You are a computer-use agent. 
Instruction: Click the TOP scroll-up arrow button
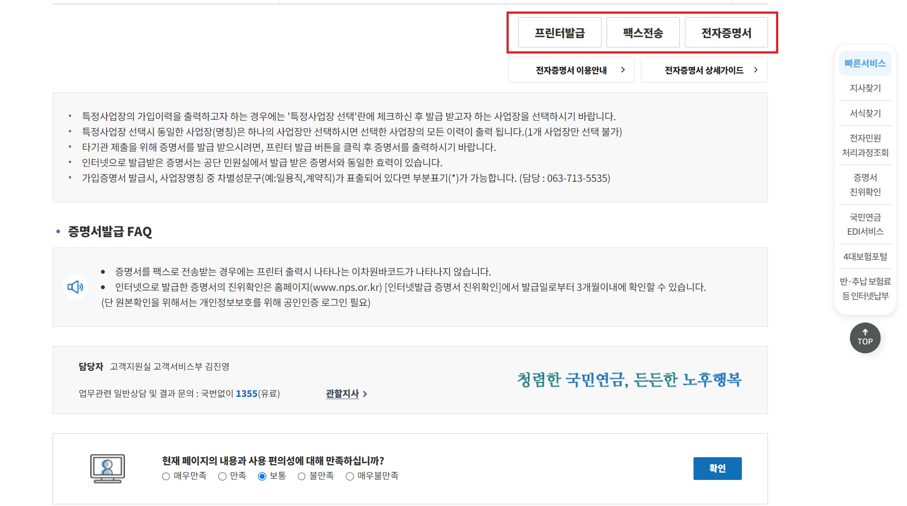pyautogui.click(x=865, y=338)
